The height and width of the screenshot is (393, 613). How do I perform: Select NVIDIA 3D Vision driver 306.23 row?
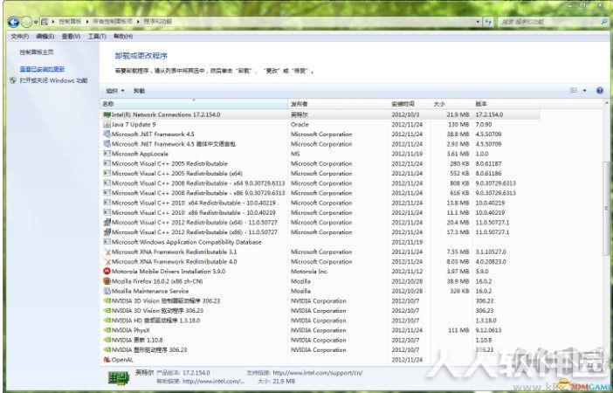[320, 311]
